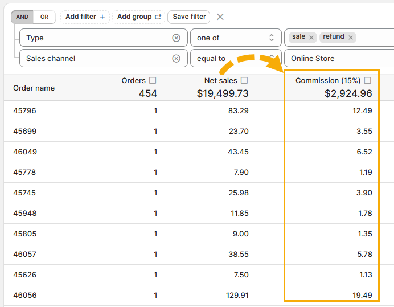Close the filter panel with X
This screenshot has width=394, height=307.
pyautogui.click(x=220, y=17)
